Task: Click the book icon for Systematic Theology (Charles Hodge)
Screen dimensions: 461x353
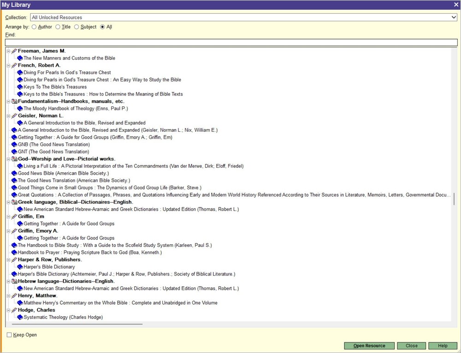Action: (x=20, y=318)
